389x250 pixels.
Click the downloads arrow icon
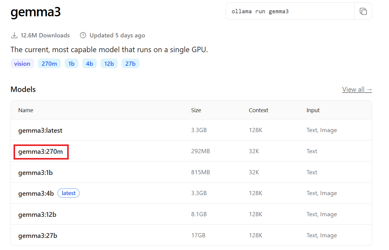(x=14, y=35)
